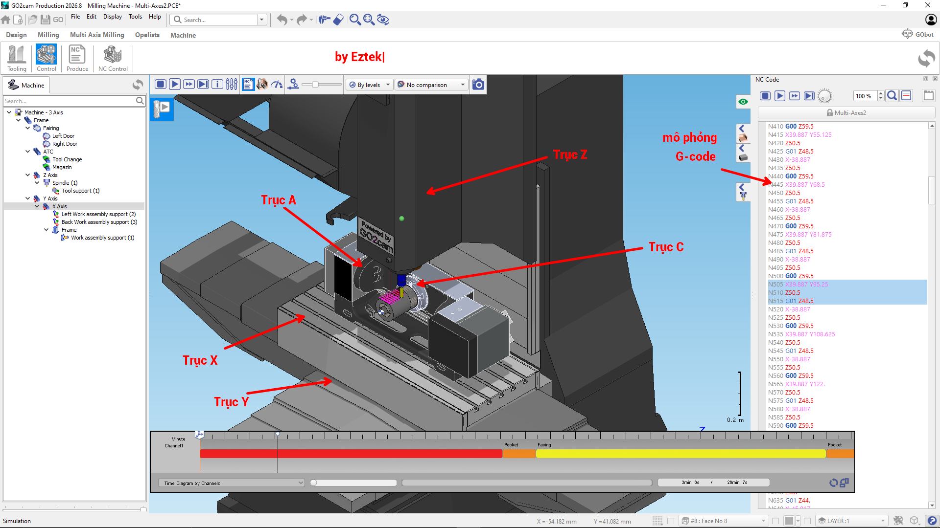
Task: Toggle NC code display in simulation
Action: [248, 84]
